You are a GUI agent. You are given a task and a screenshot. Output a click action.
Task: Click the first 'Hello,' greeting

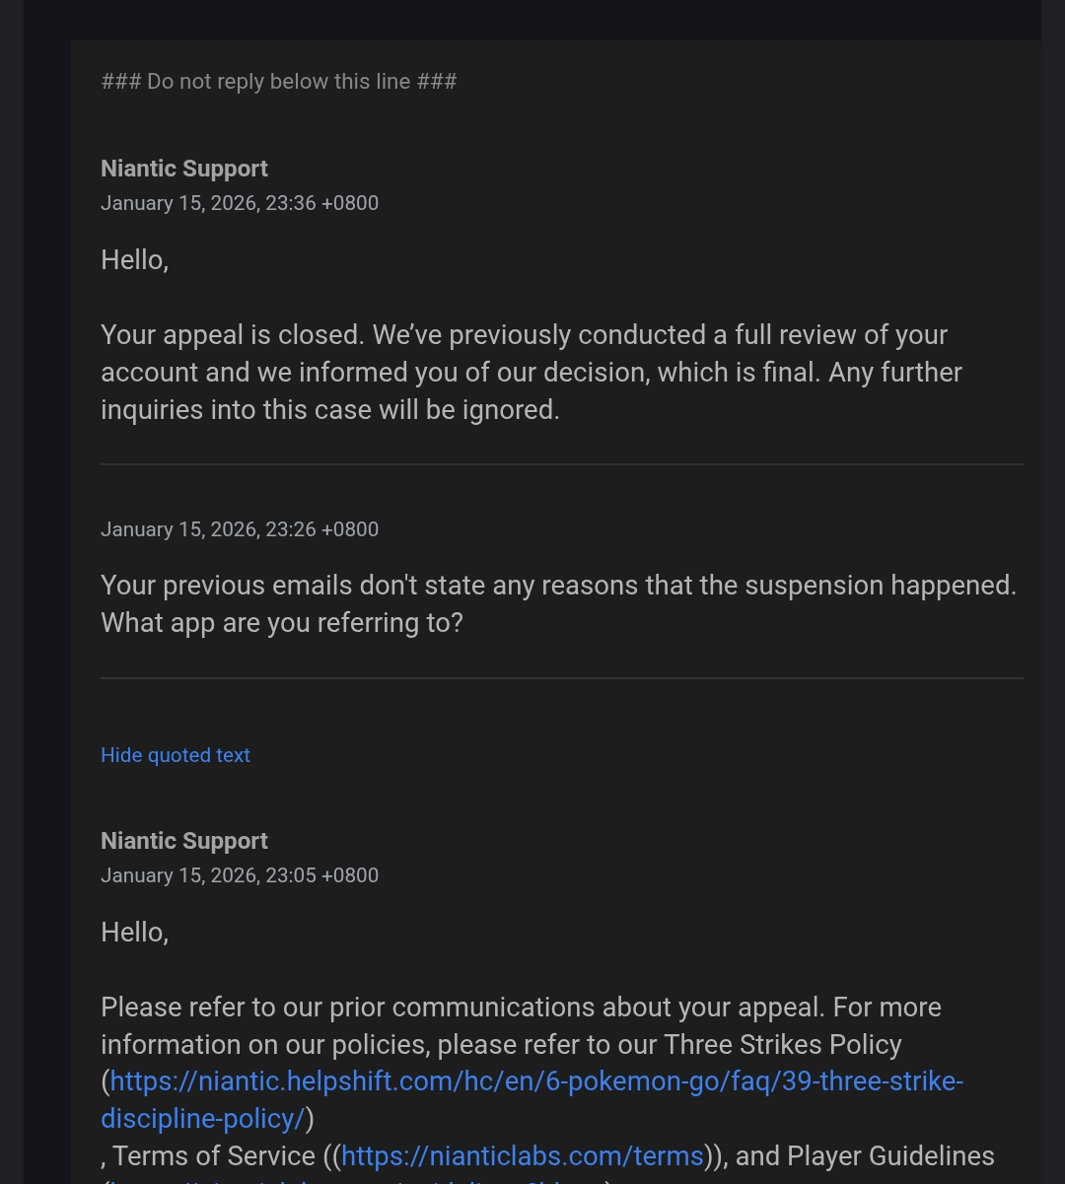click(x=135, y=260)
